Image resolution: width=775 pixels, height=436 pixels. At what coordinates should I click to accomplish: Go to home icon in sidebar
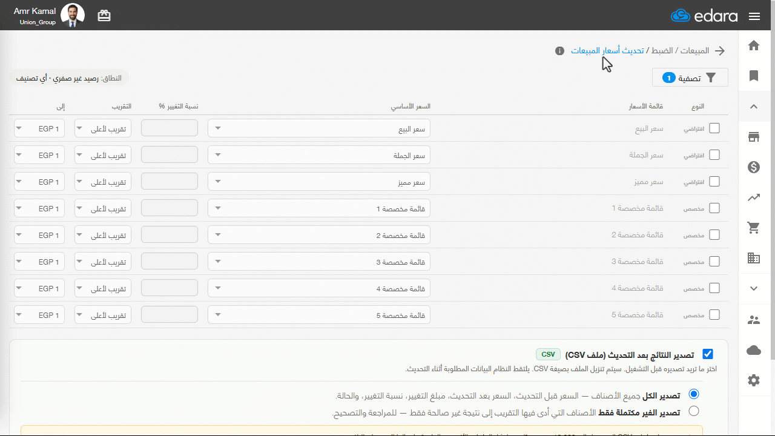click(x=754, y=45)
